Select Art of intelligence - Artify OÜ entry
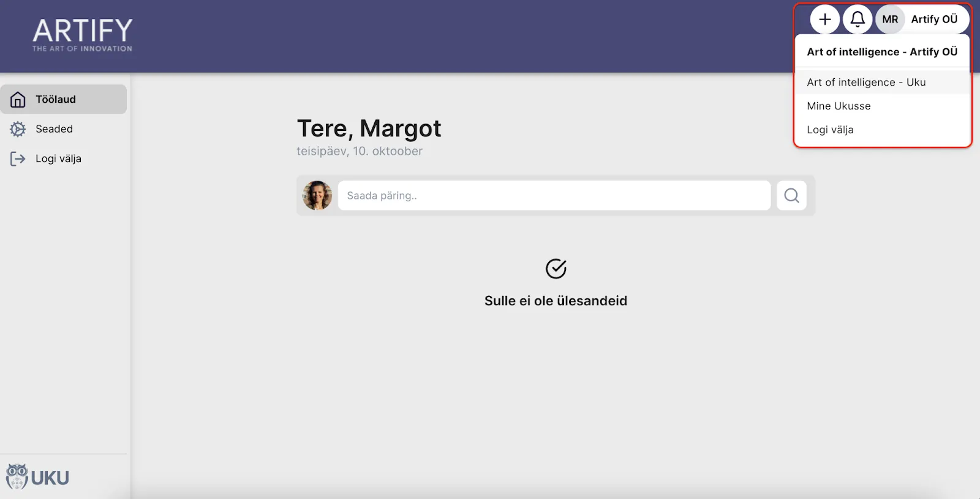Viewport: 980px width, 499px height. [x=882, y=52]
